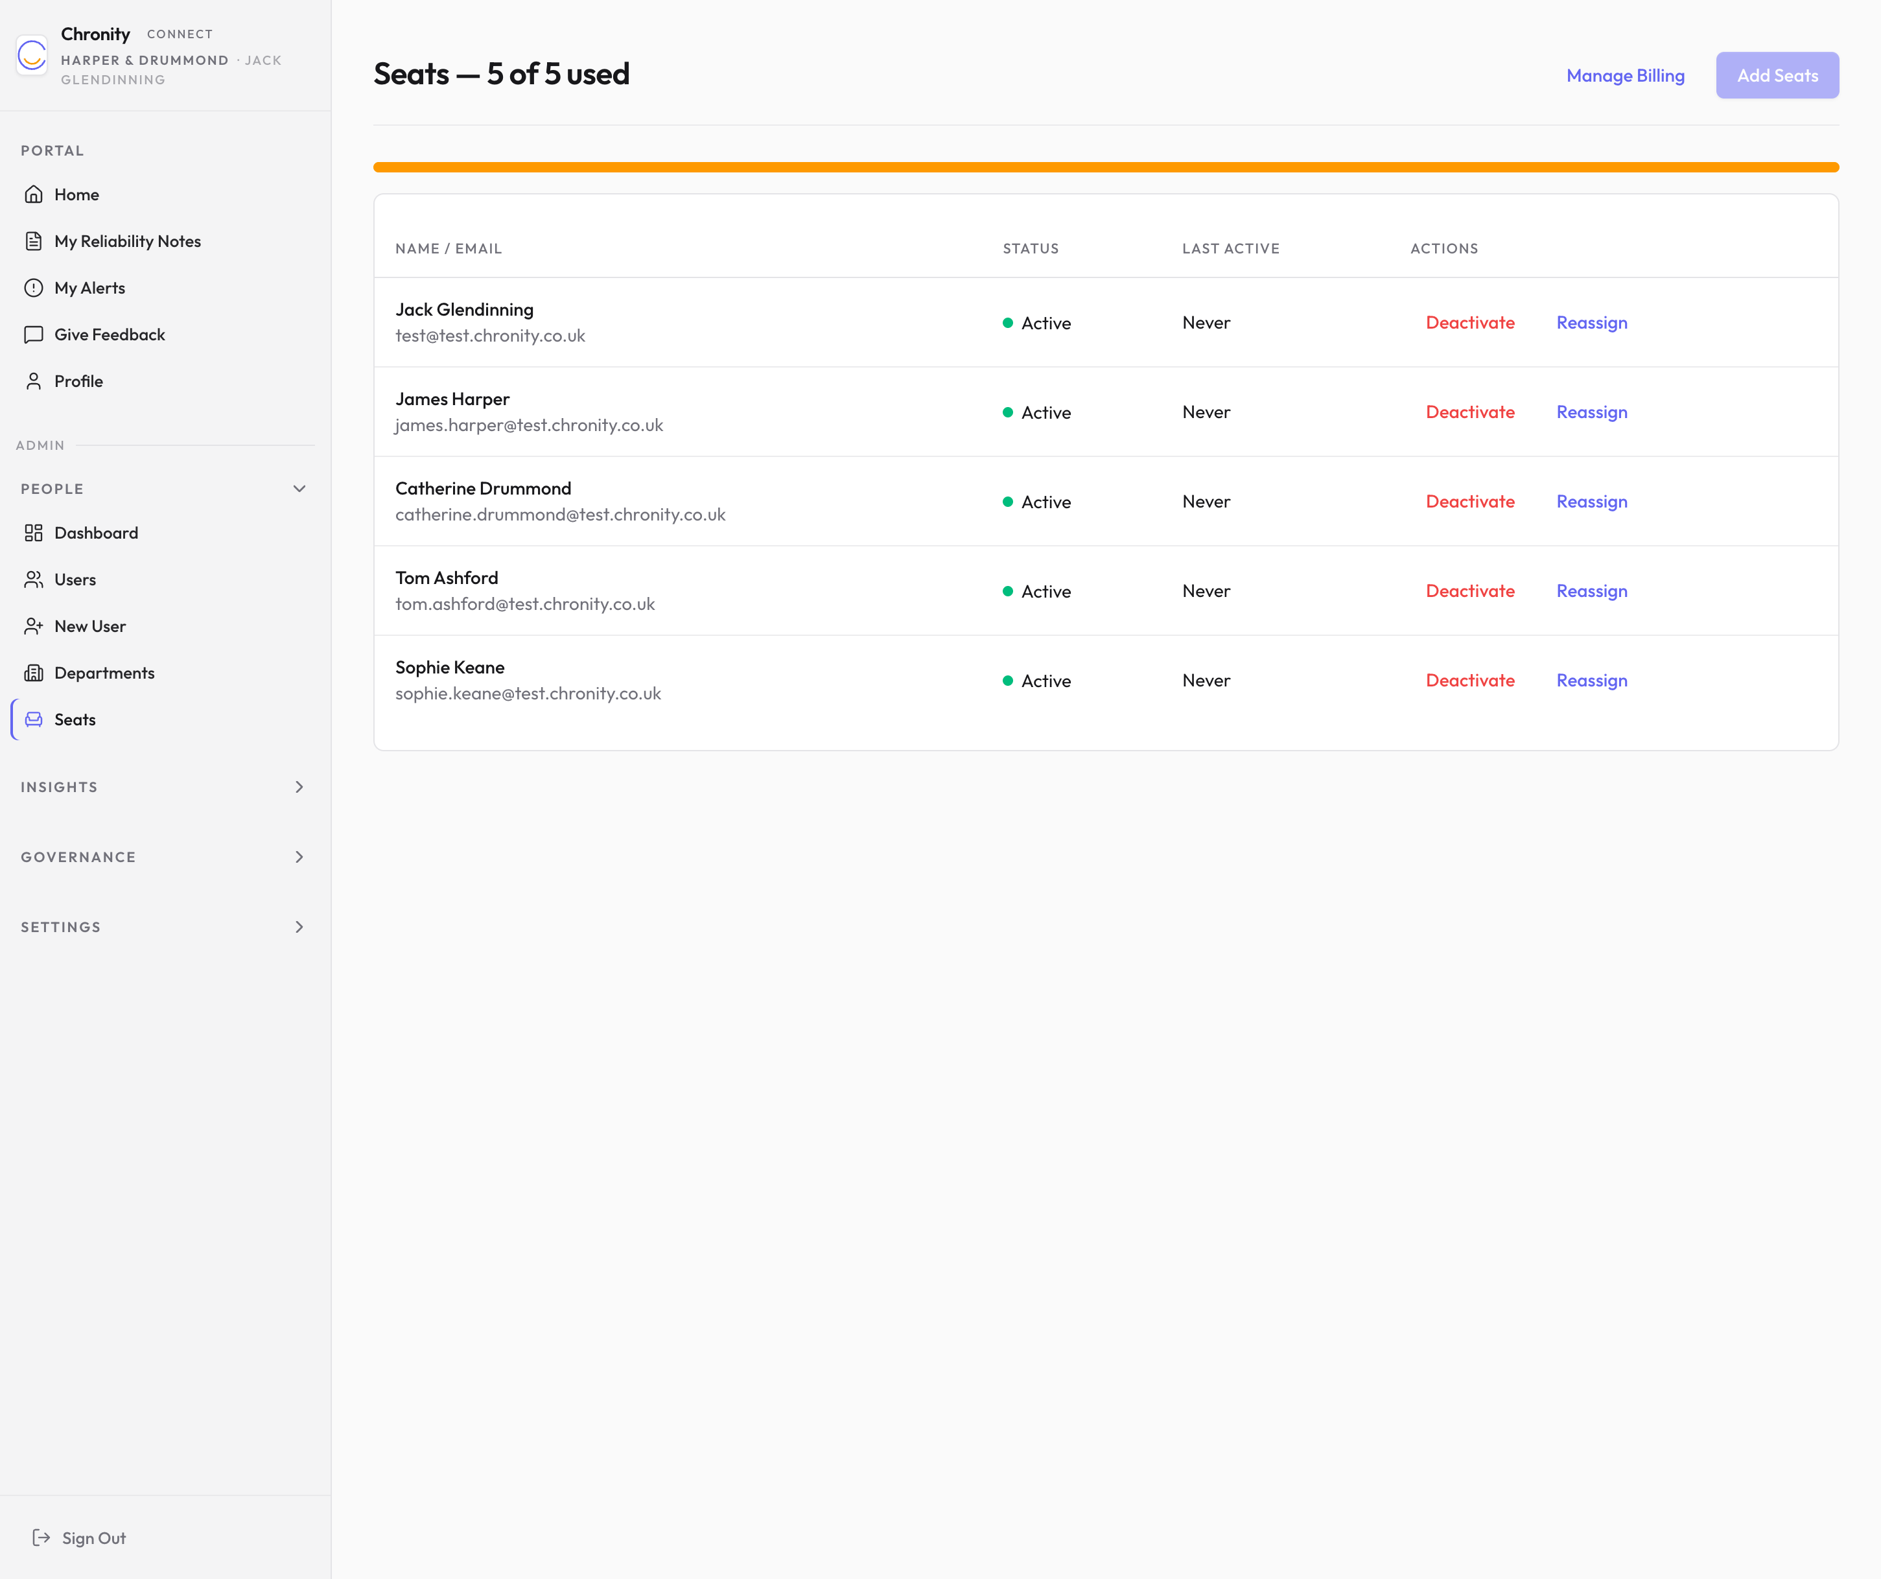Open the Home icon in sidebar
This screenshot has width=1881, height=1579.
pos(34,194)
